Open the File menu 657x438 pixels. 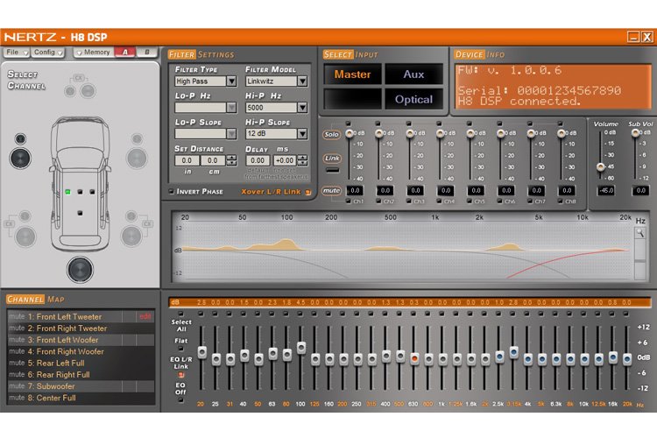pyautogui.click(x=15, y=53)
